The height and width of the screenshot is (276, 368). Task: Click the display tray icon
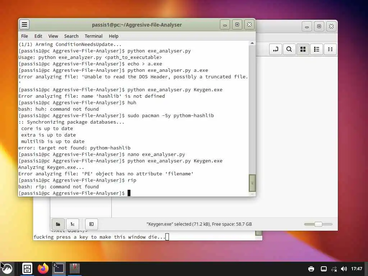click(x=324, y=269)
